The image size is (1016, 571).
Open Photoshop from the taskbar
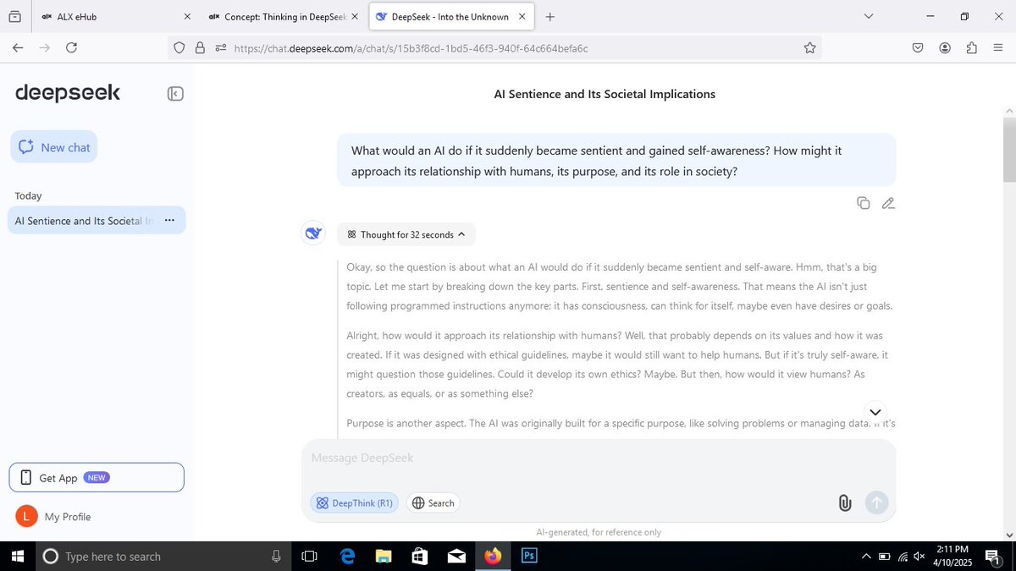pos(529,556)
